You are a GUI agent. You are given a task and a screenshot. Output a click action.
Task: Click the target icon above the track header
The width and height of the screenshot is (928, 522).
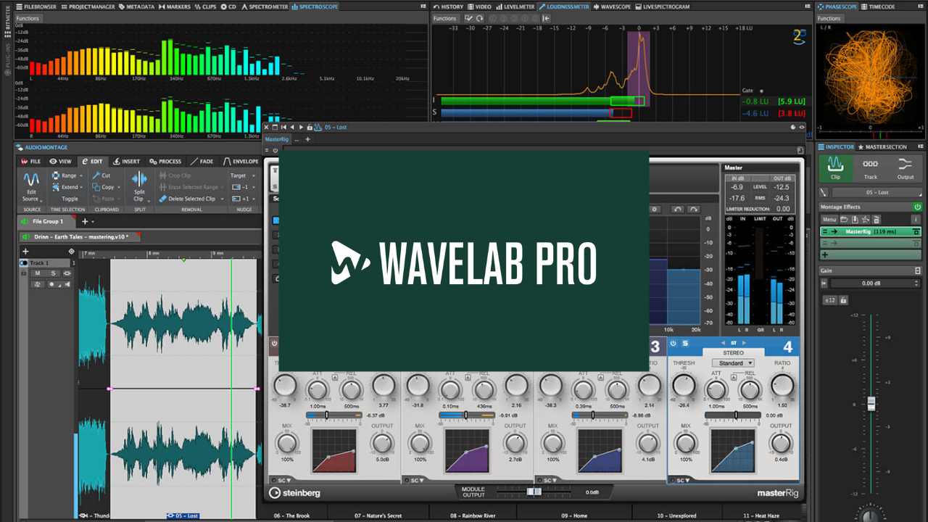click(71, 252)
